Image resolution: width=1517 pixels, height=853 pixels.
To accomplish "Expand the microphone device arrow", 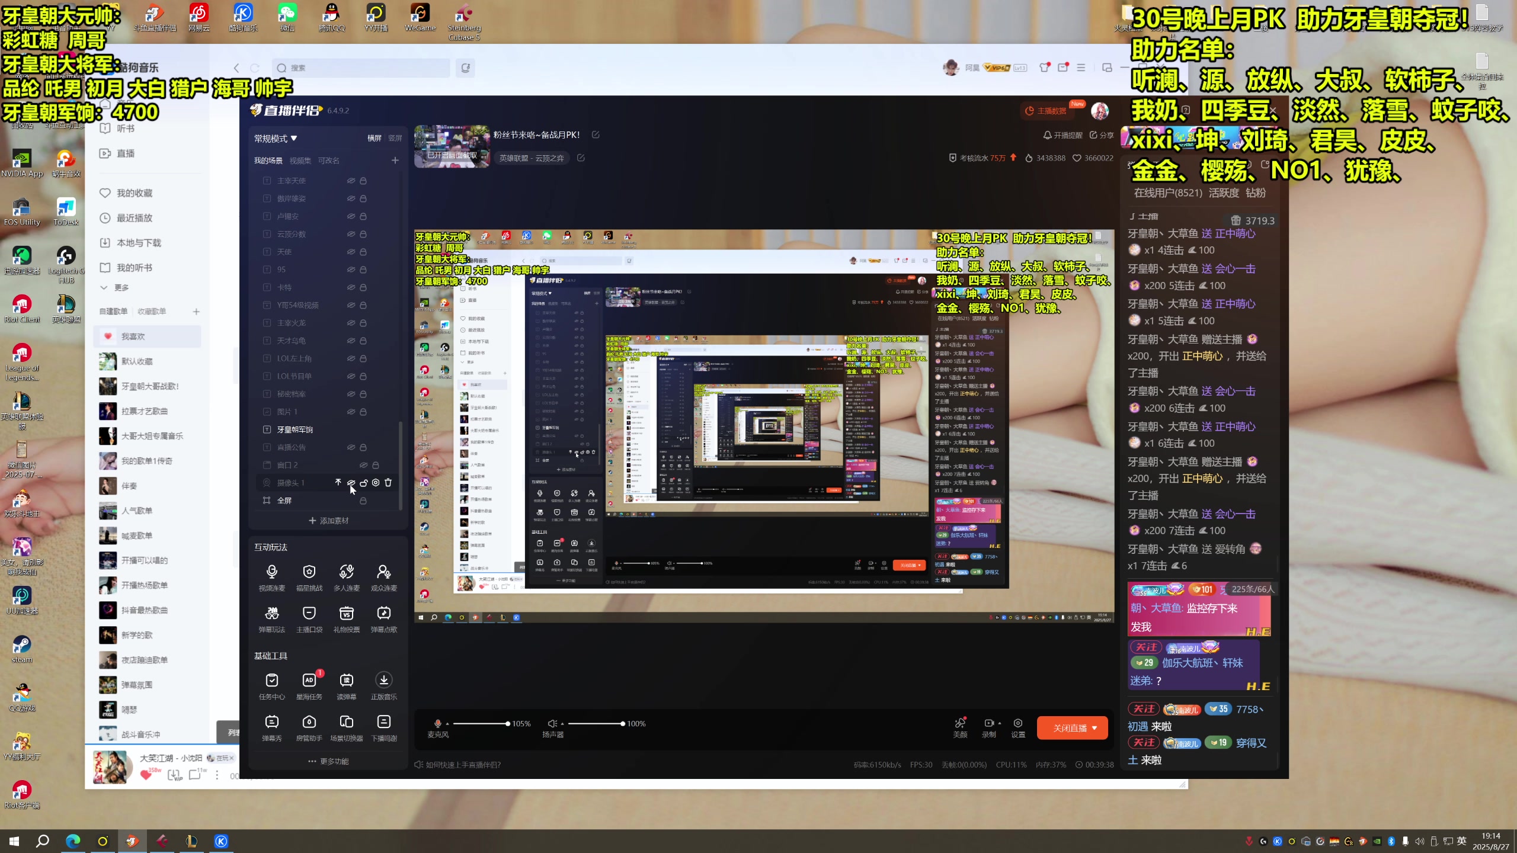I will click(x=447, y=724).
